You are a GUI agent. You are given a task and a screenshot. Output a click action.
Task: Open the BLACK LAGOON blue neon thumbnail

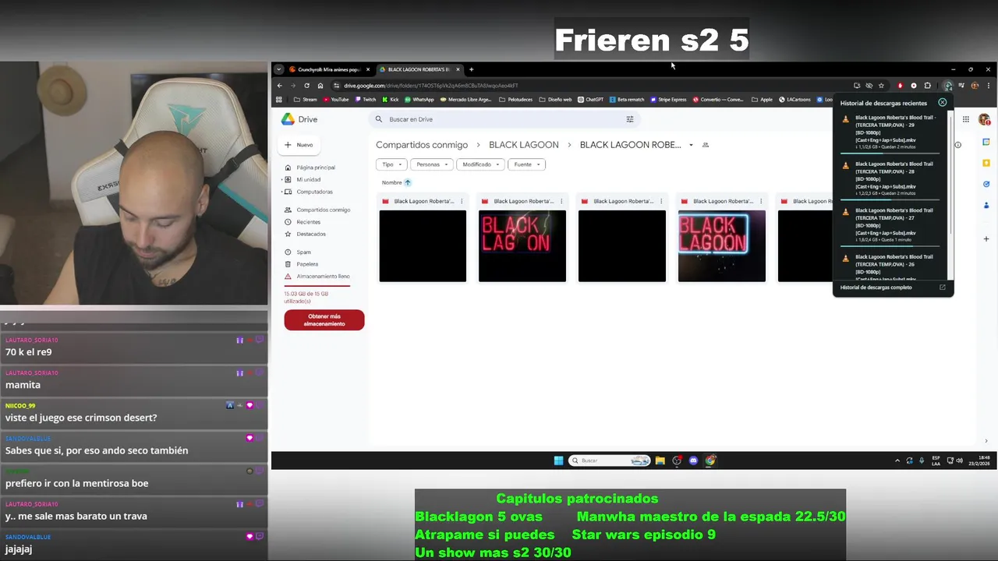[x=722, y=246]
